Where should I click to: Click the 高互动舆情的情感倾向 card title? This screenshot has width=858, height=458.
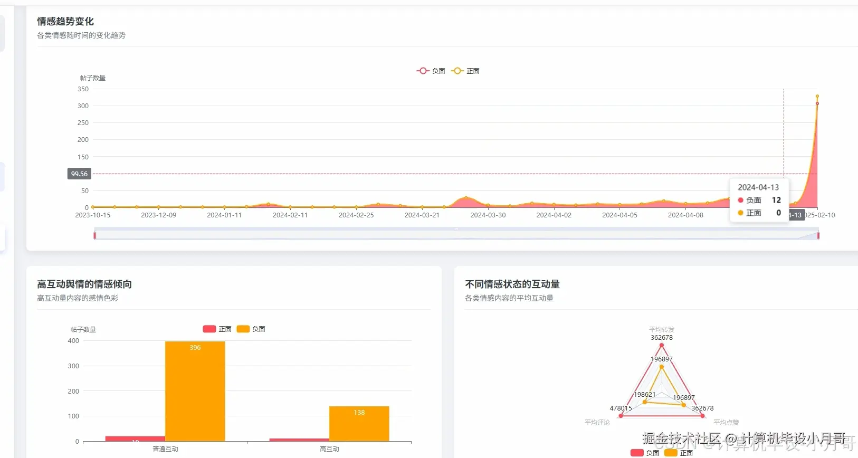click(x=84, y=284)
